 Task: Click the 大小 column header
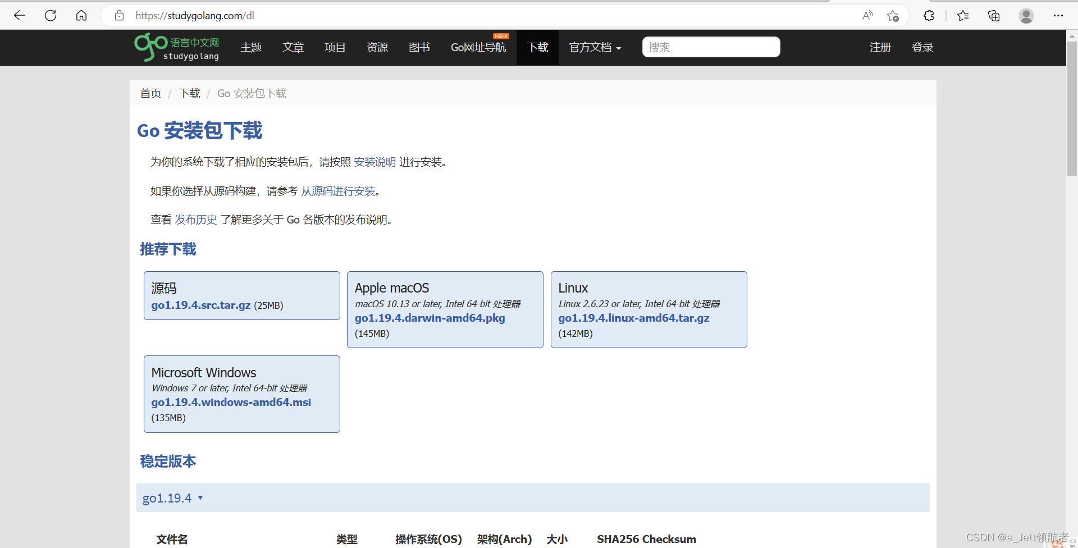[557, 539]
